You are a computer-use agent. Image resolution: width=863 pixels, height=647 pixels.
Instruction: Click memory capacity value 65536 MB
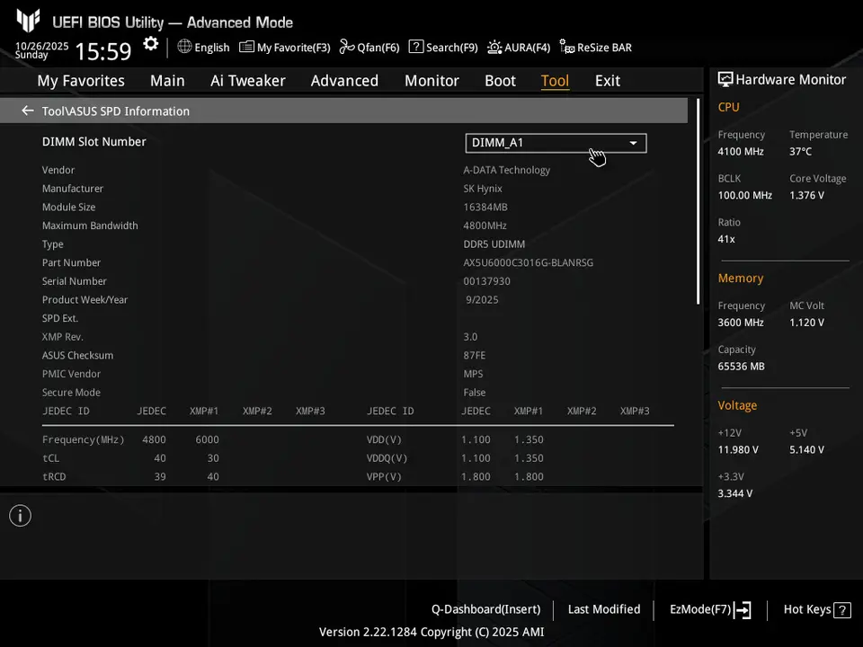click(742, 367)
